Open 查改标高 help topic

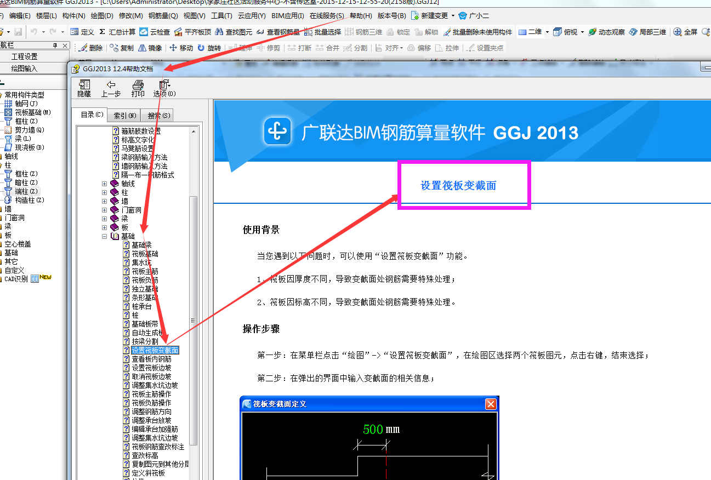click(145, 455)
